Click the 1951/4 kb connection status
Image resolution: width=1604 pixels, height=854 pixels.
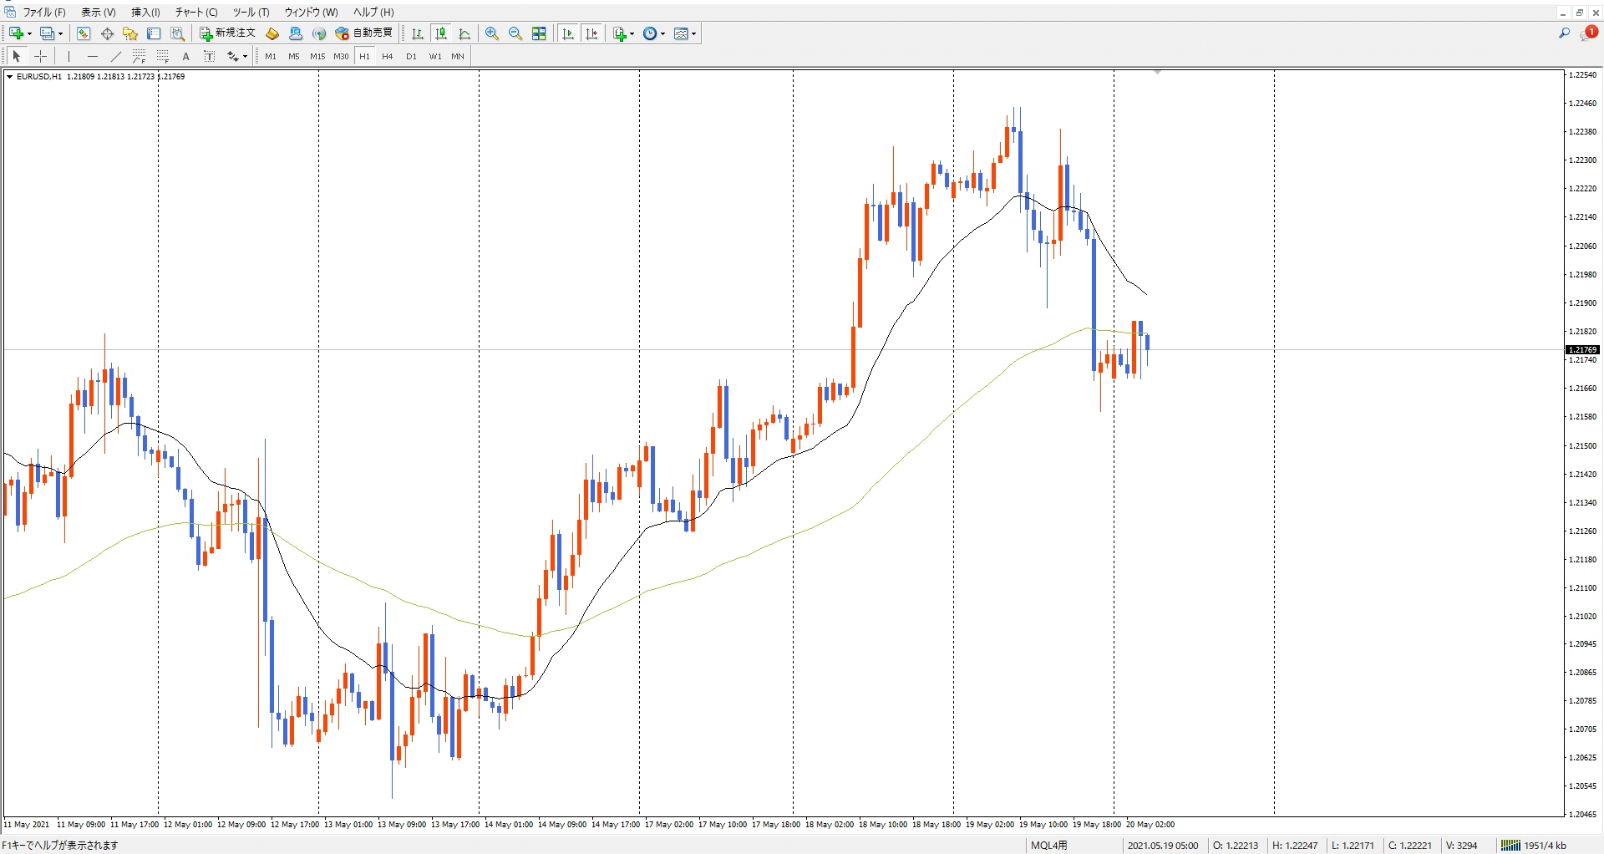coord(1534,846)
